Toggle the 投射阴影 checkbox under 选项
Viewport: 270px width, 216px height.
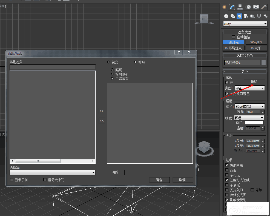(227, 165)
